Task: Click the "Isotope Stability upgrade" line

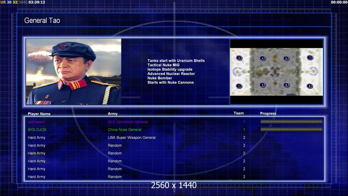Action: pos(170,69)
